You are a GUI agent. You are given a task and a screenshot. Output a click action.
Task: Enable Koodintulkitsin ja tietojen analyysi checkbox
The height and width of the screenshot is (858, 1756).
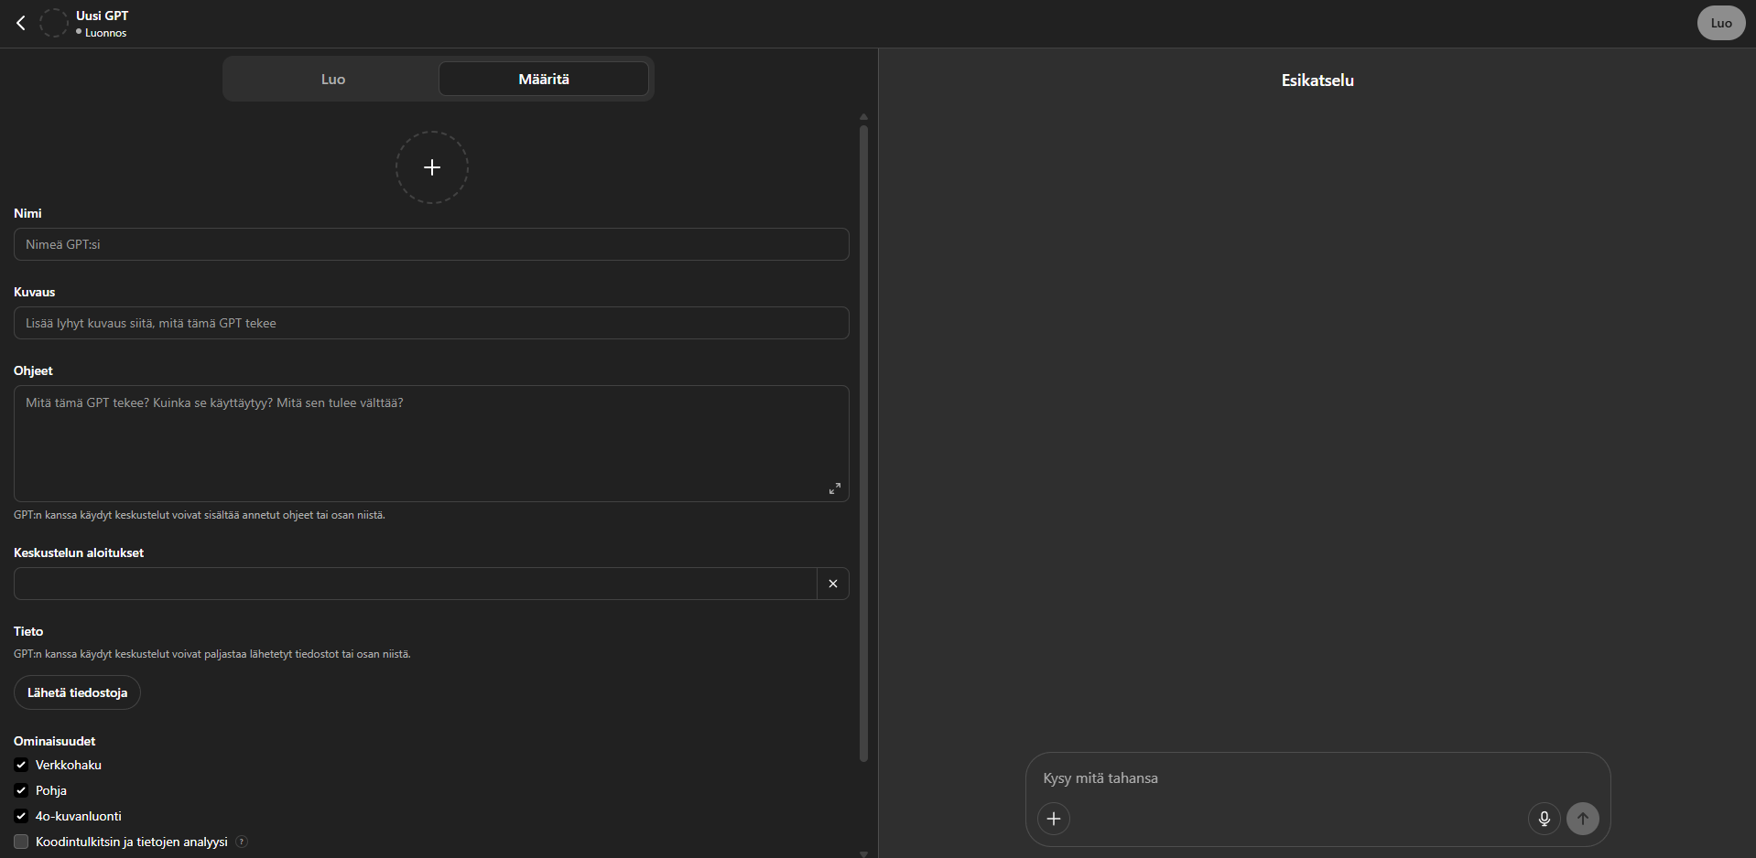21,842
